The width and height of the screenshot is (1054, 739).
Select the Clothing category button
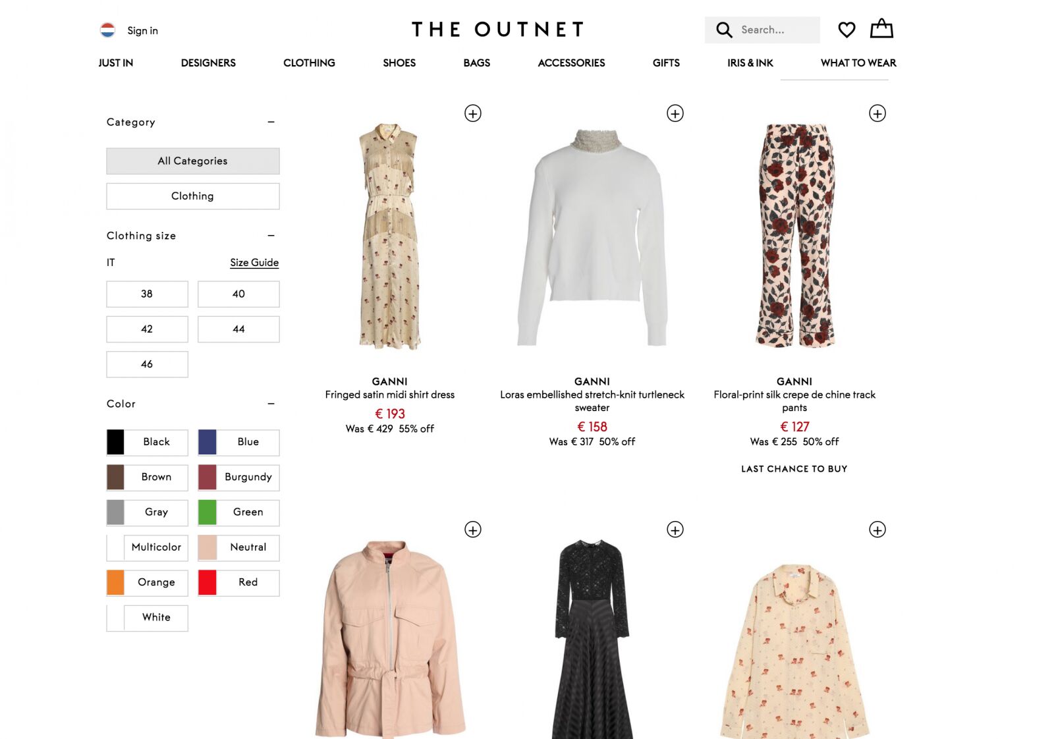pos(193,196)
